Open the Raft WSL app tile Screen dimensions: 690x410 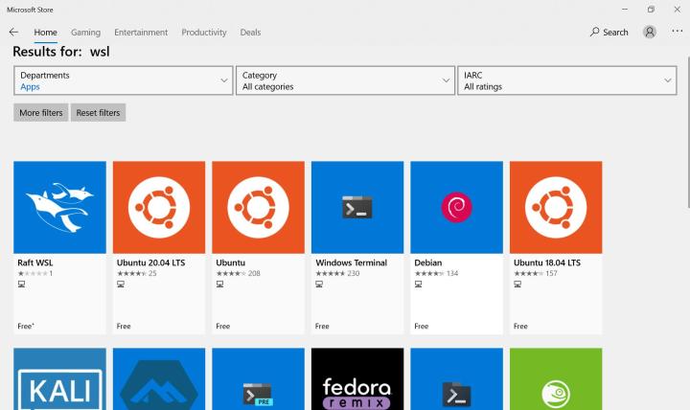pyautogui.click(x=59, y=248)
